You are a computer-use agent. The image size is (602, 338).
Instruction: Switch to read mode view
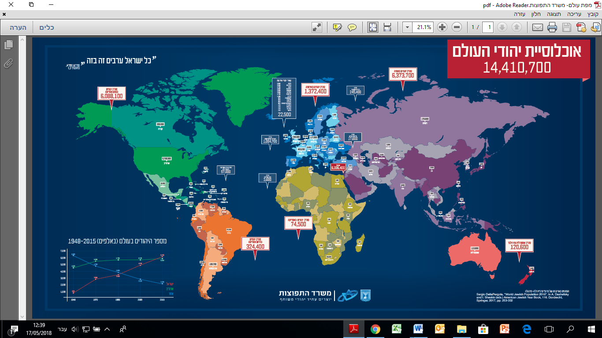click(316, 27)
